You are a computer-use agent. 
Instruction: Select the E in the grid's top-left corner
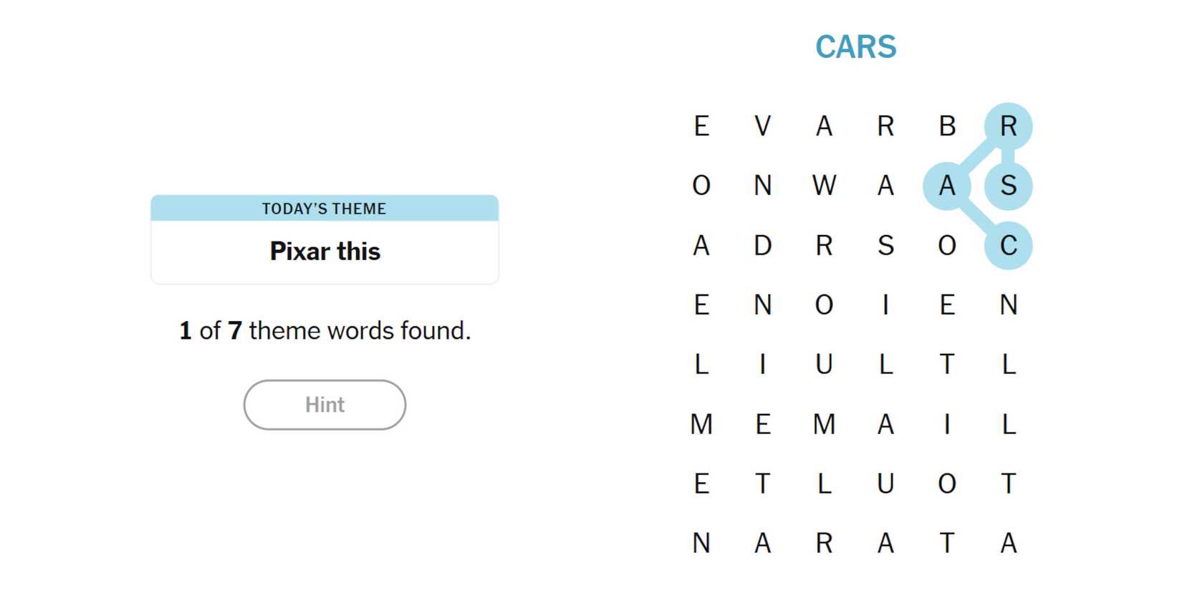click(x=701, y=126)
